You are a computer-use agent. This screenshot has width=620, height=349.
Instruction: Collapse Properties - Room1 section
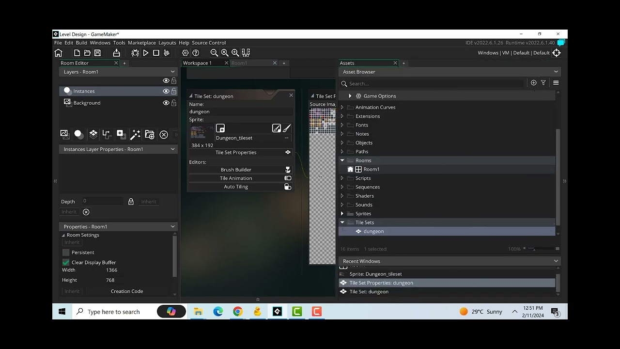coord(172,226)
